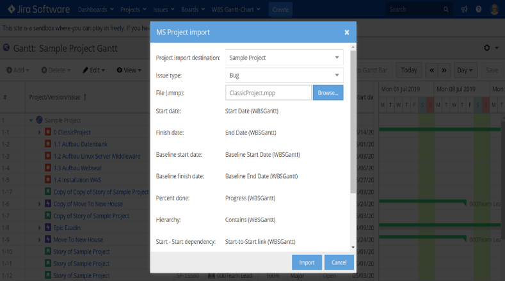Close the MS Project import dialog
The height and width of the screenshot is (281, 505).
(x=347, y=32)
